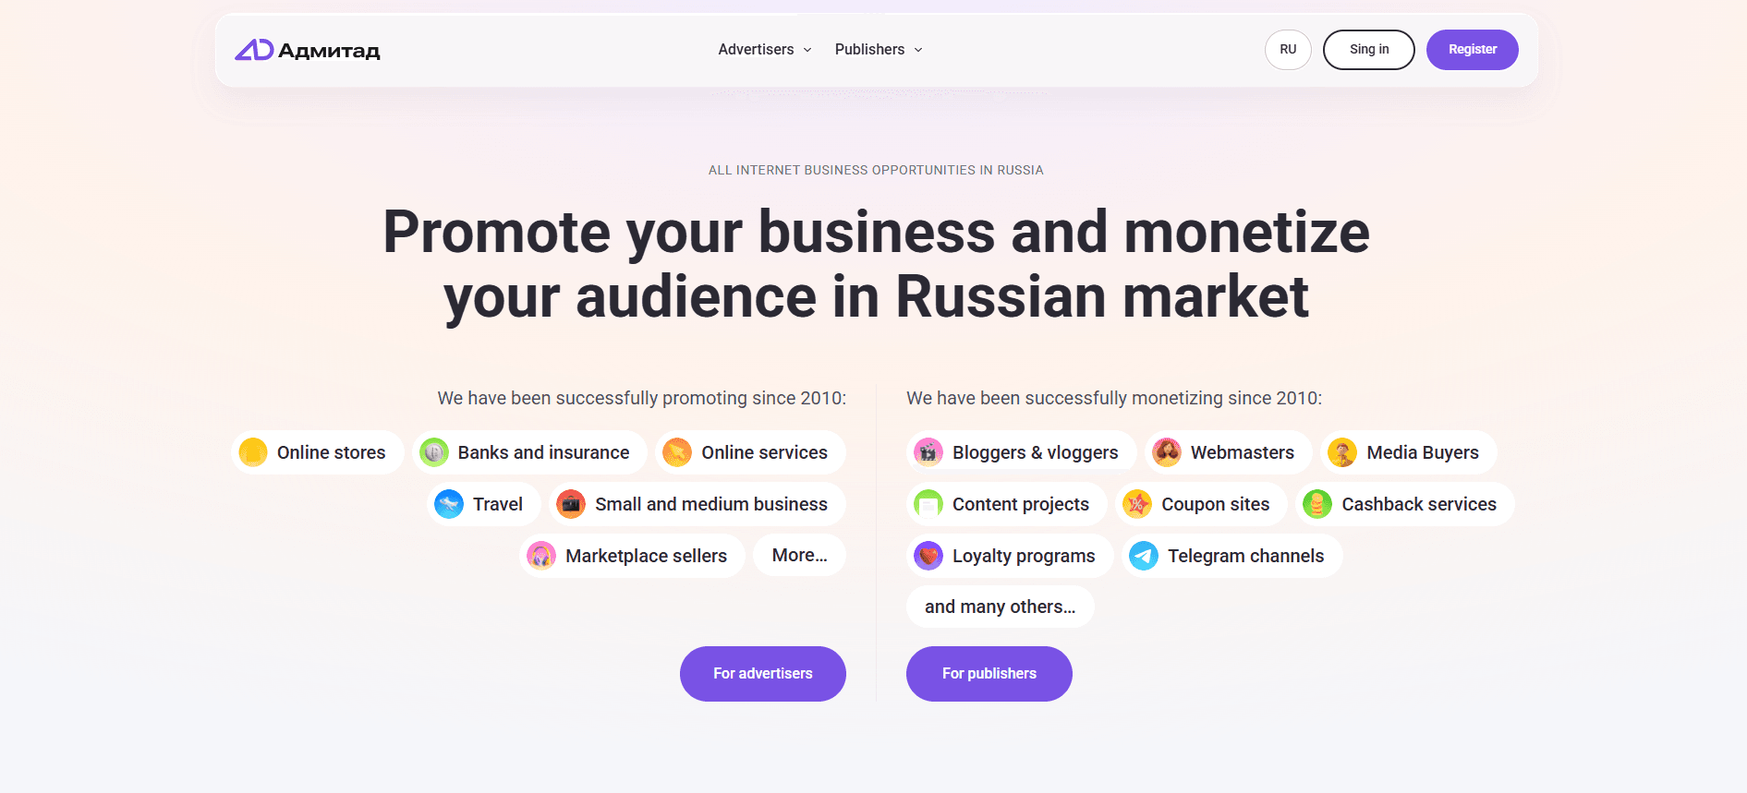Click the Bloggers & vloggers camera icon
This screenshot has width=1747, height=793.
point(928,452)
